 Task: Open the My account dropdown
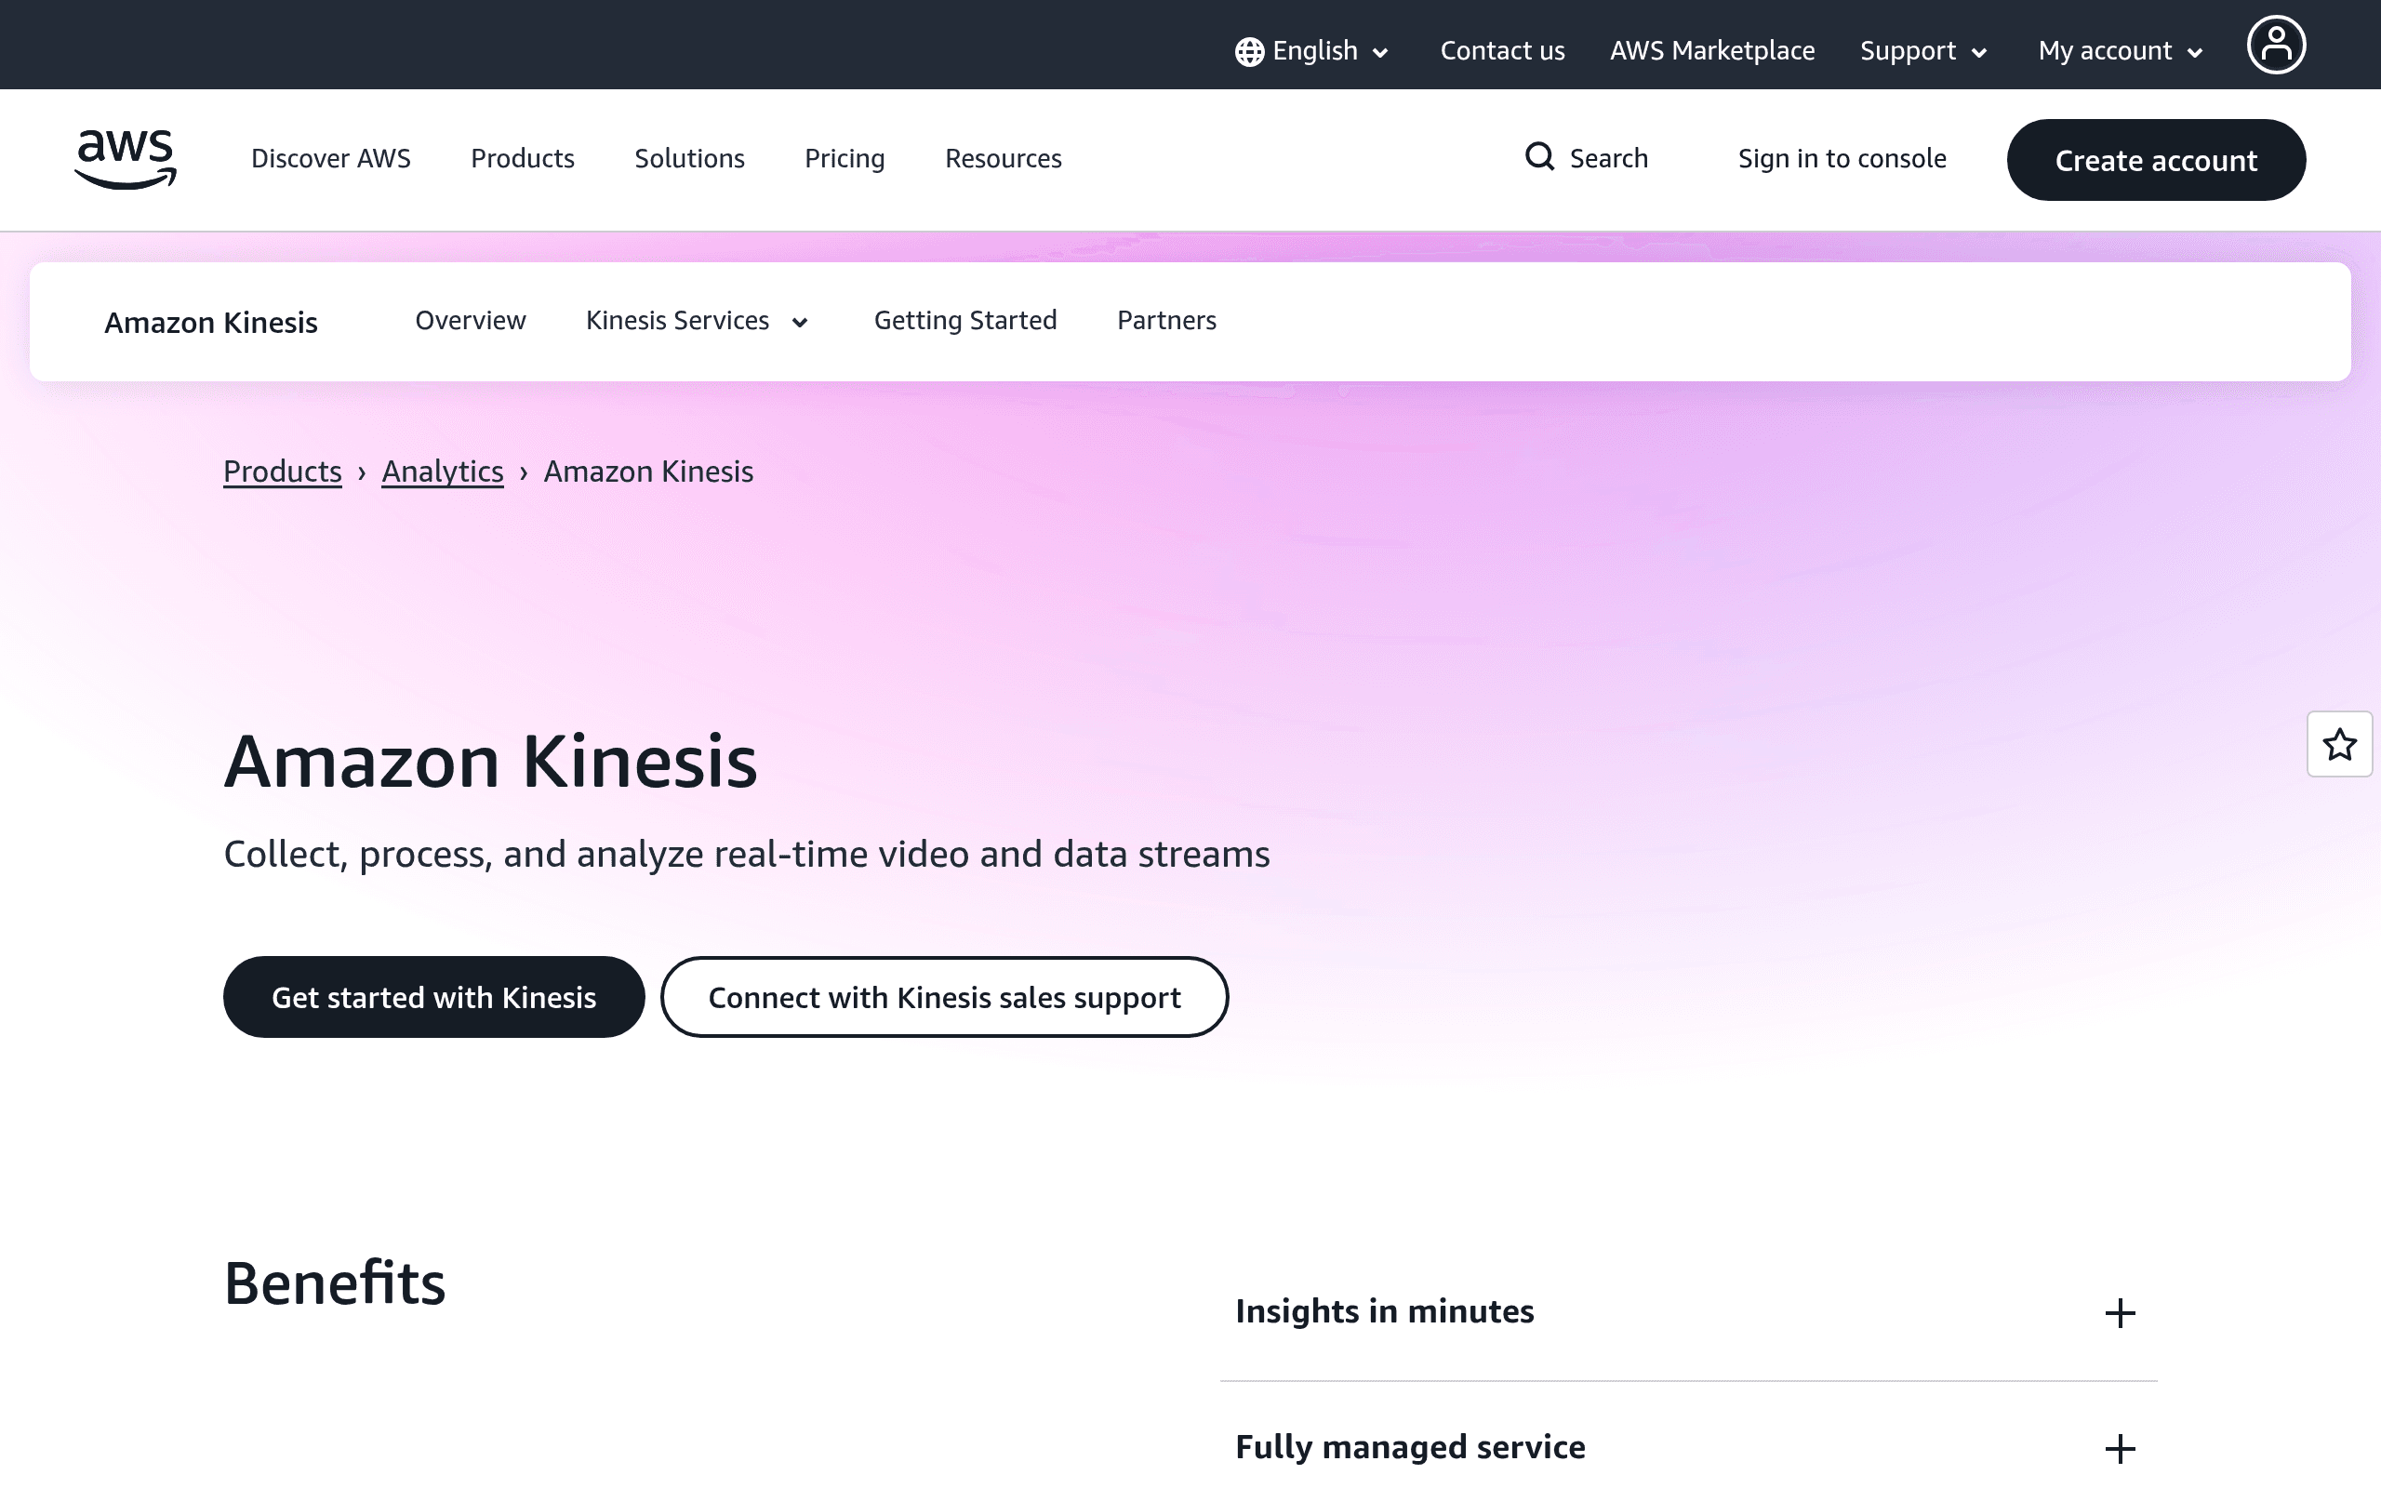tap(2121, 51)
